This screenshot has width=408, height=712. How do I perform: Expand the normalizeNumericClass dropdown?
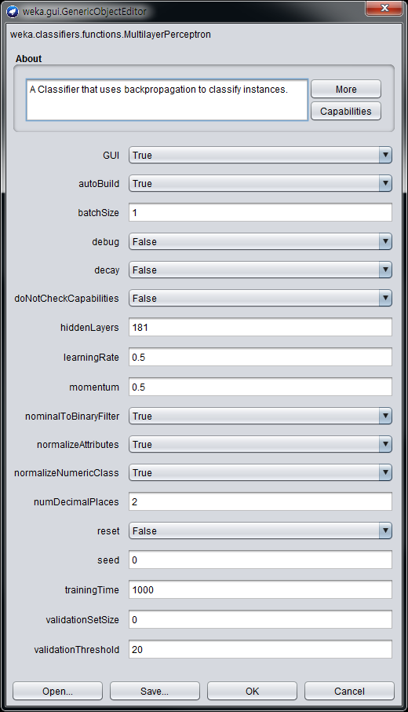point(260,472)
